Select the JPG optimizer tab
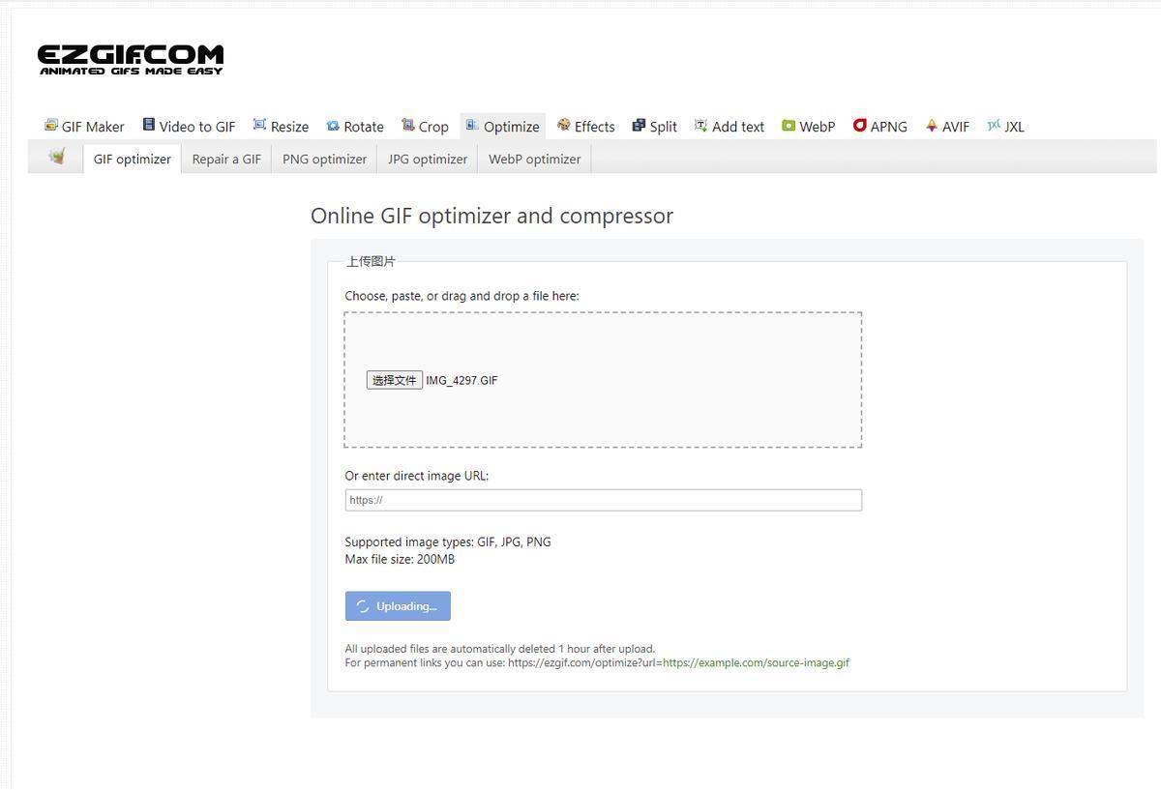Screen dimensions: 1161x790 [x=427, y=160]
